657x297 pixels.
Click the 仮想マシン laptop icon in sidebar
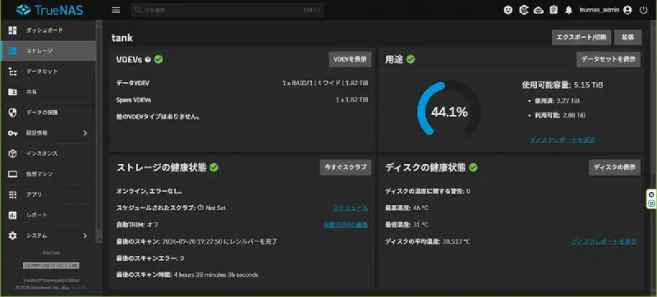point(12,174)
